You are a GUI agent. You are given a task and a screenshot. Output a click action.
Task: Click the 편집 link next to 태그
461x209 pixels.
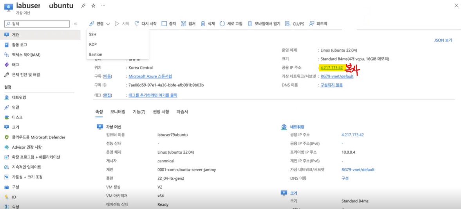(107, 95)
